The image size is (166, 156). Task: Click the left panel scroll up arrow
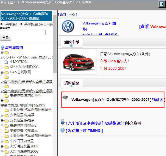(55, 13)
